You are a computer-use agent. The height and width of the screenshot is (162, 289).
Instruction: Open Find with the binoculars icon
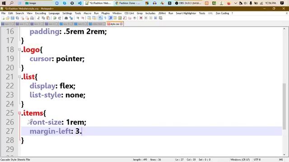[x=66, y=18]
